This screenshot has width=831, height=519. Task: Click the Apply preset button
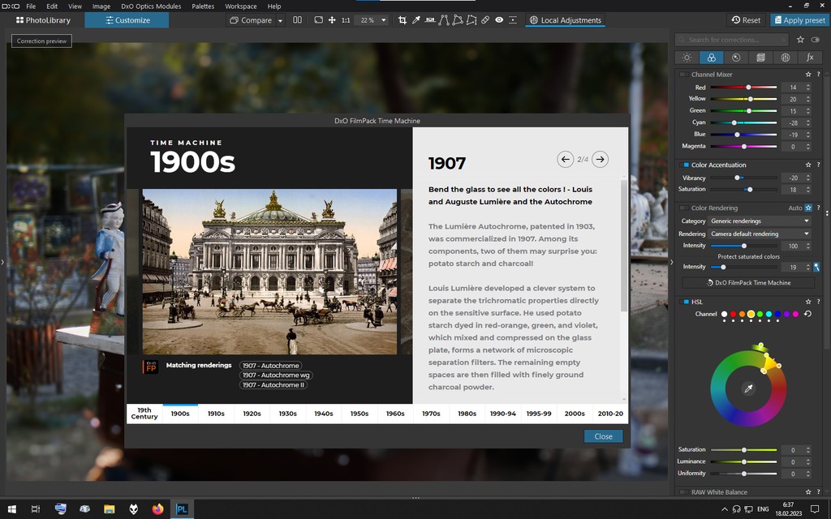pos(799,20)
